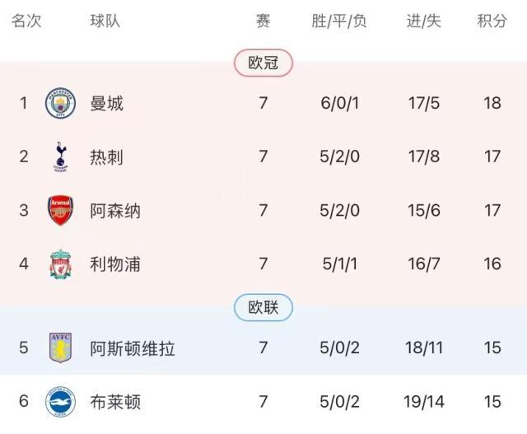The width and height of the screenshot is (527, 434).
Task: Click the 胜/平/负 column header
Action: [339, 21]
